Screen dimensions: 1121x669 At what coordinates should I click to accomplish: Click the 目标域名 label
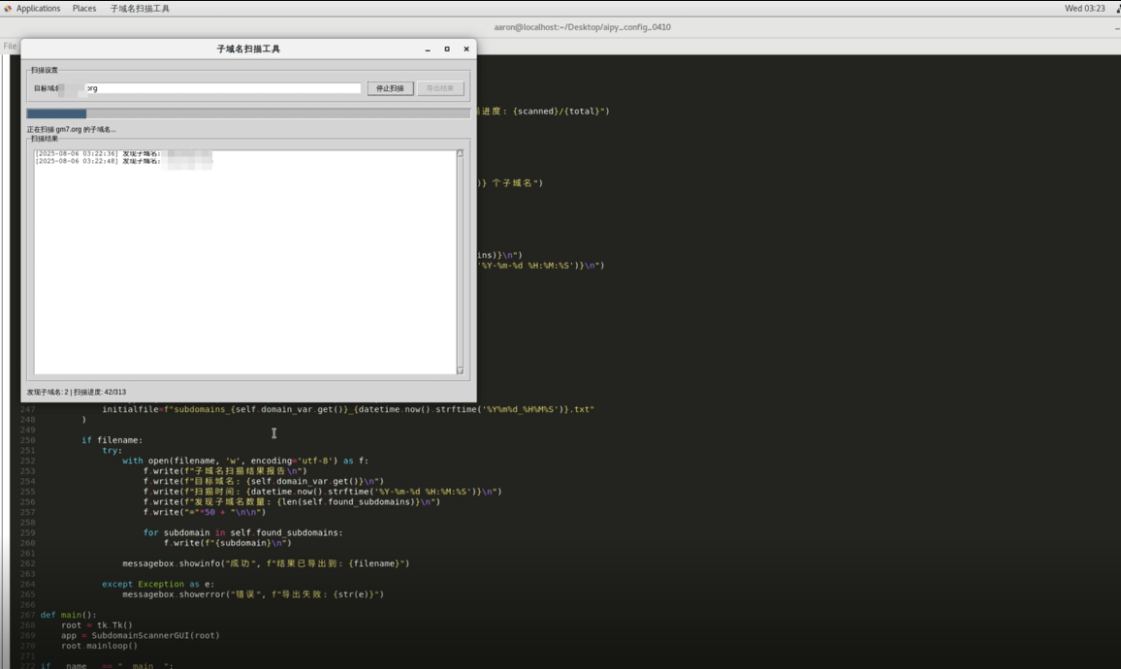click(x=47, y=88)
